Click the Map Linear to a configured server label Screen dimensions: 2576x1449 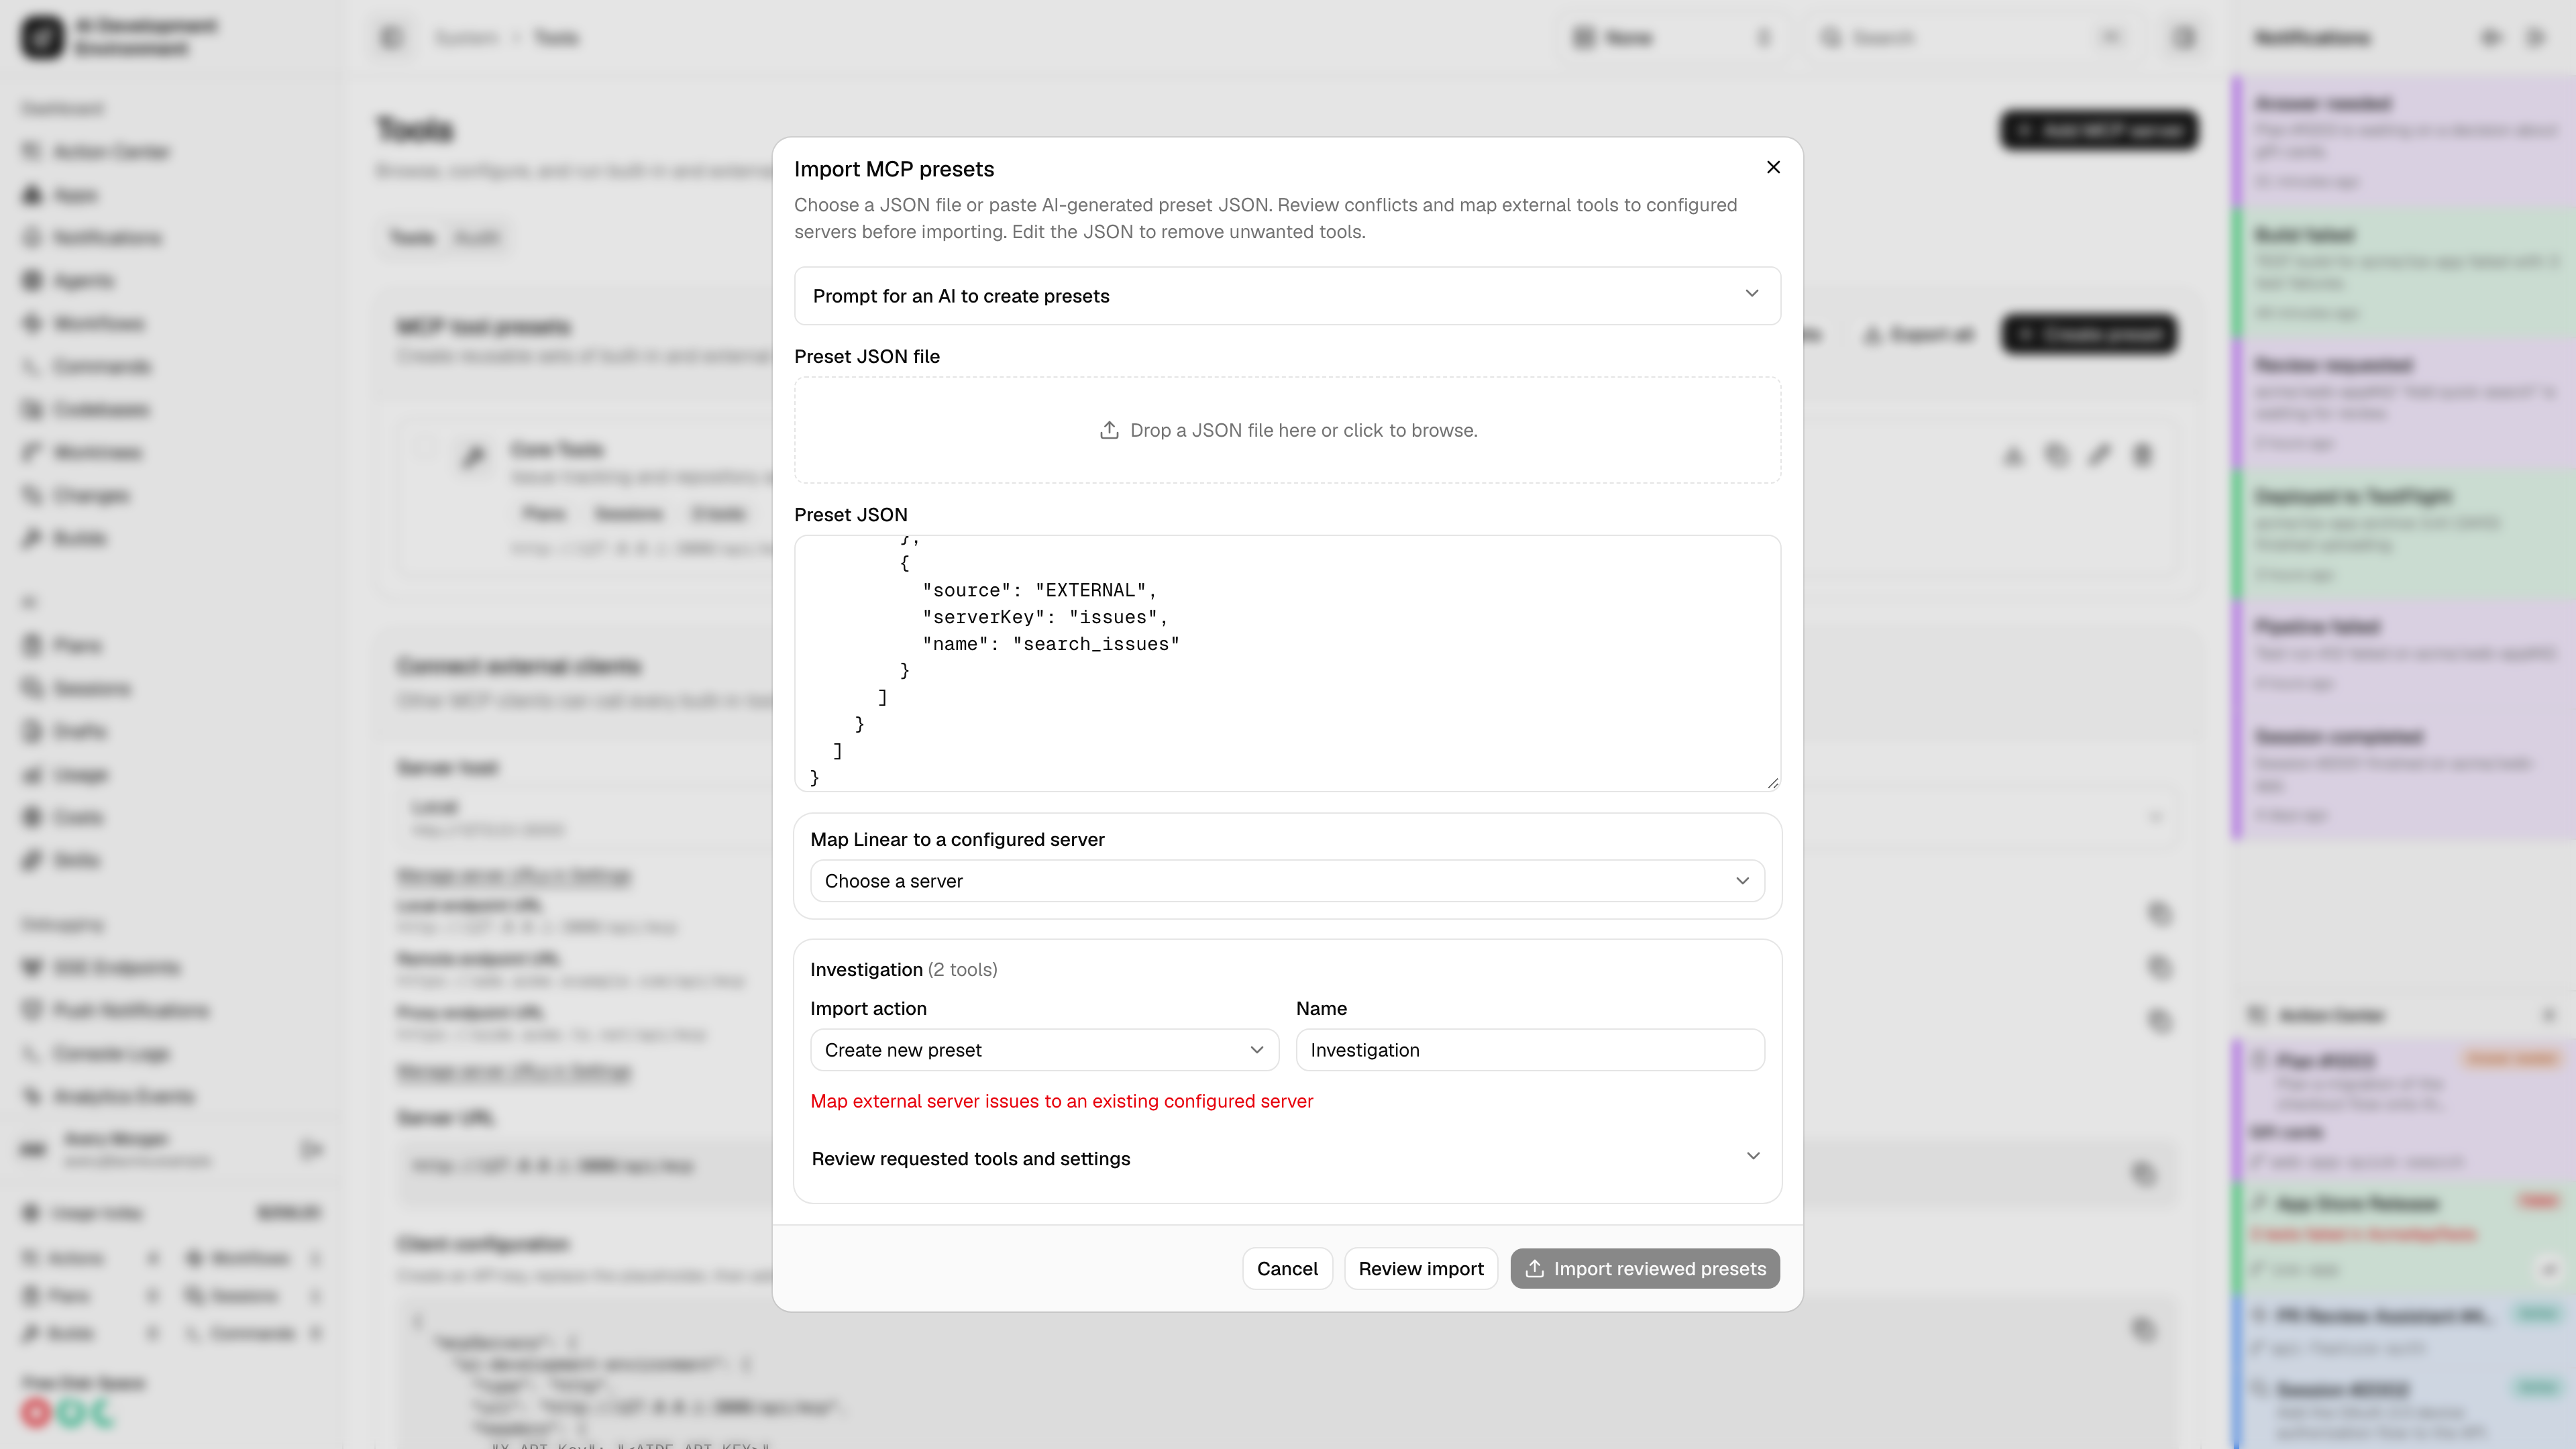(957, 839)
